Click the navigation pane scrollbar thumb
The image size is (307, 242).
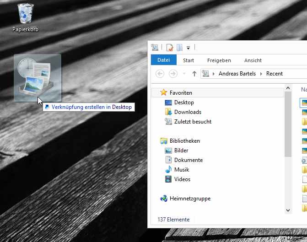pyautogui.click(x=288, y=124)
